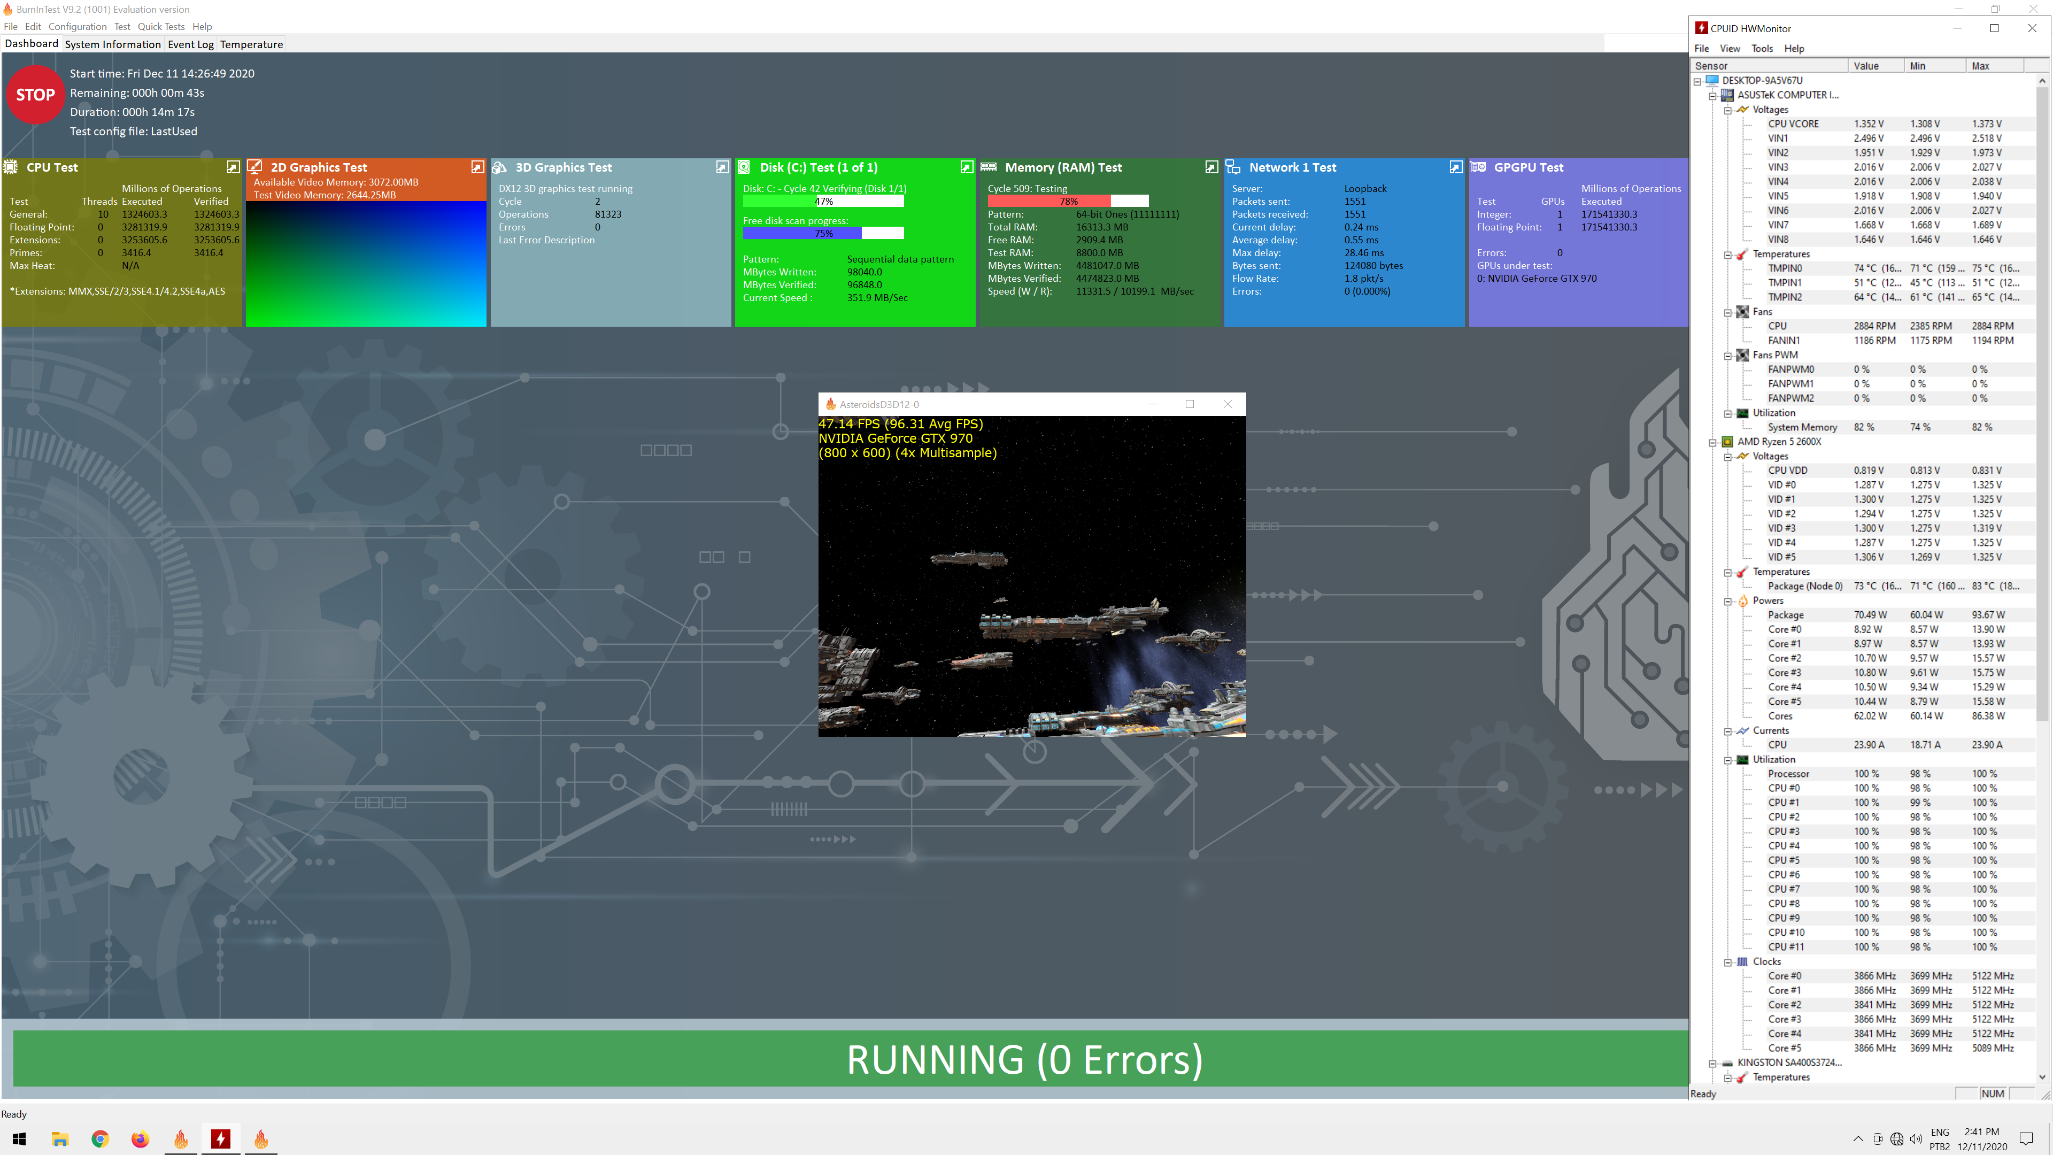Viewport: 2053px width, 1155px height.
Task: Collapse the Fans PWM section
Action: (x=1728, y=356)
